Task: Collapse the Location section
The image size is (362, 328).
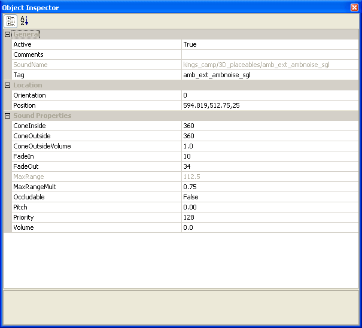Action: pos(8,86)
